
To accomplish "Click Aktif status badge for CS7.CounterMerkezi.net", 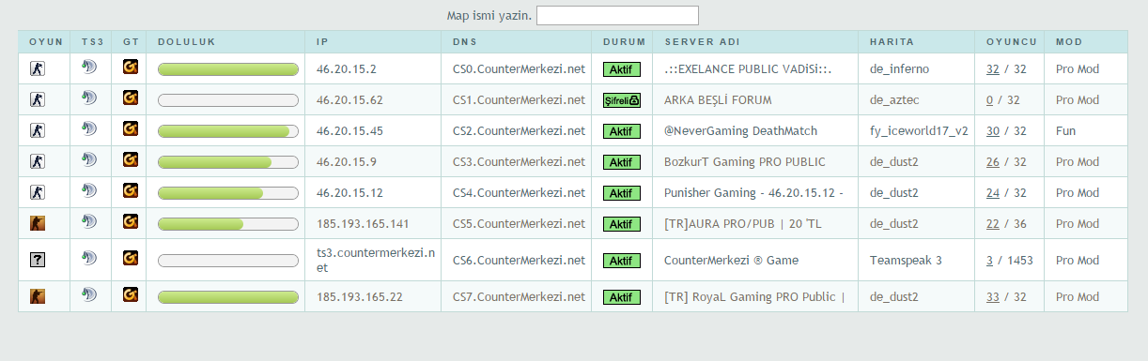I will click(x=621, y=297).
